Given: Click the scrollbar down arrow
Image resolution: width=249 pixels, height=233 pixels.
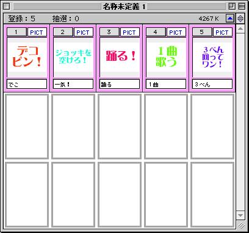Looking at the screenshot, I should pyautogui.click(x=240, y=215).
